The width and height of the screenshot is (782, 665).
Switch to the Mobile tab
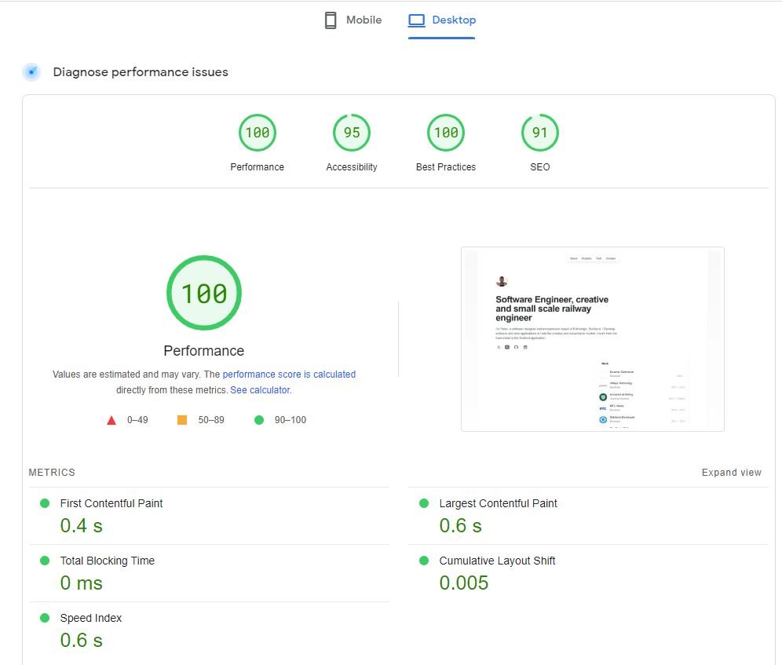[353, 20]
